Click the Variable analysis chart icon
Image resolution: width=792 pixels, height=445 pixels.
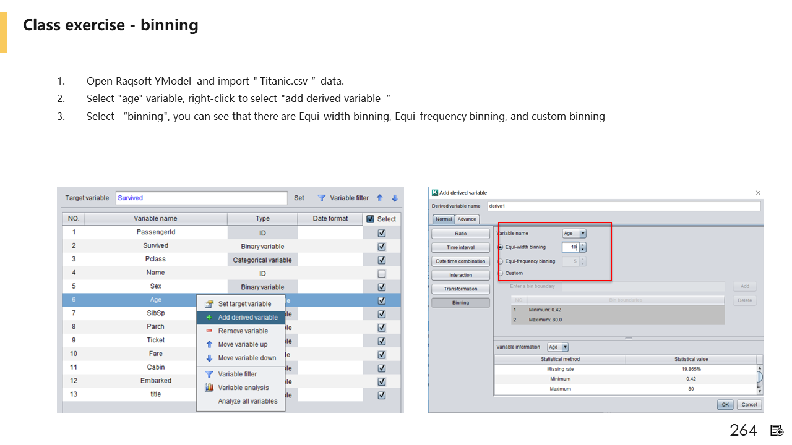209,388
